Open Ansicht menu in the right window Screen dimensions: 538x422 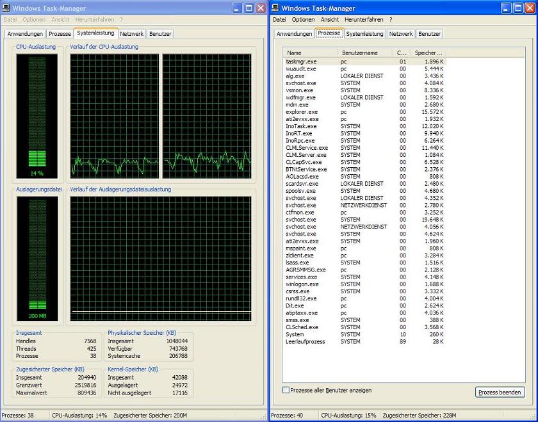click(330, 20)
